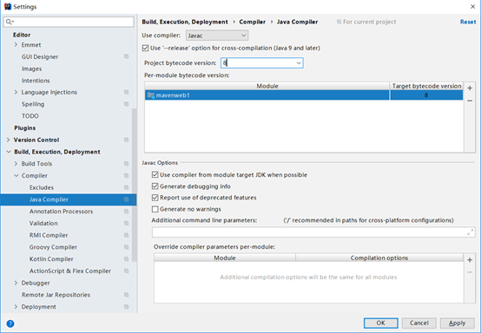Click the mavenweb1 module folder icon
Viewport: 481px width, 333px height.
150,95
